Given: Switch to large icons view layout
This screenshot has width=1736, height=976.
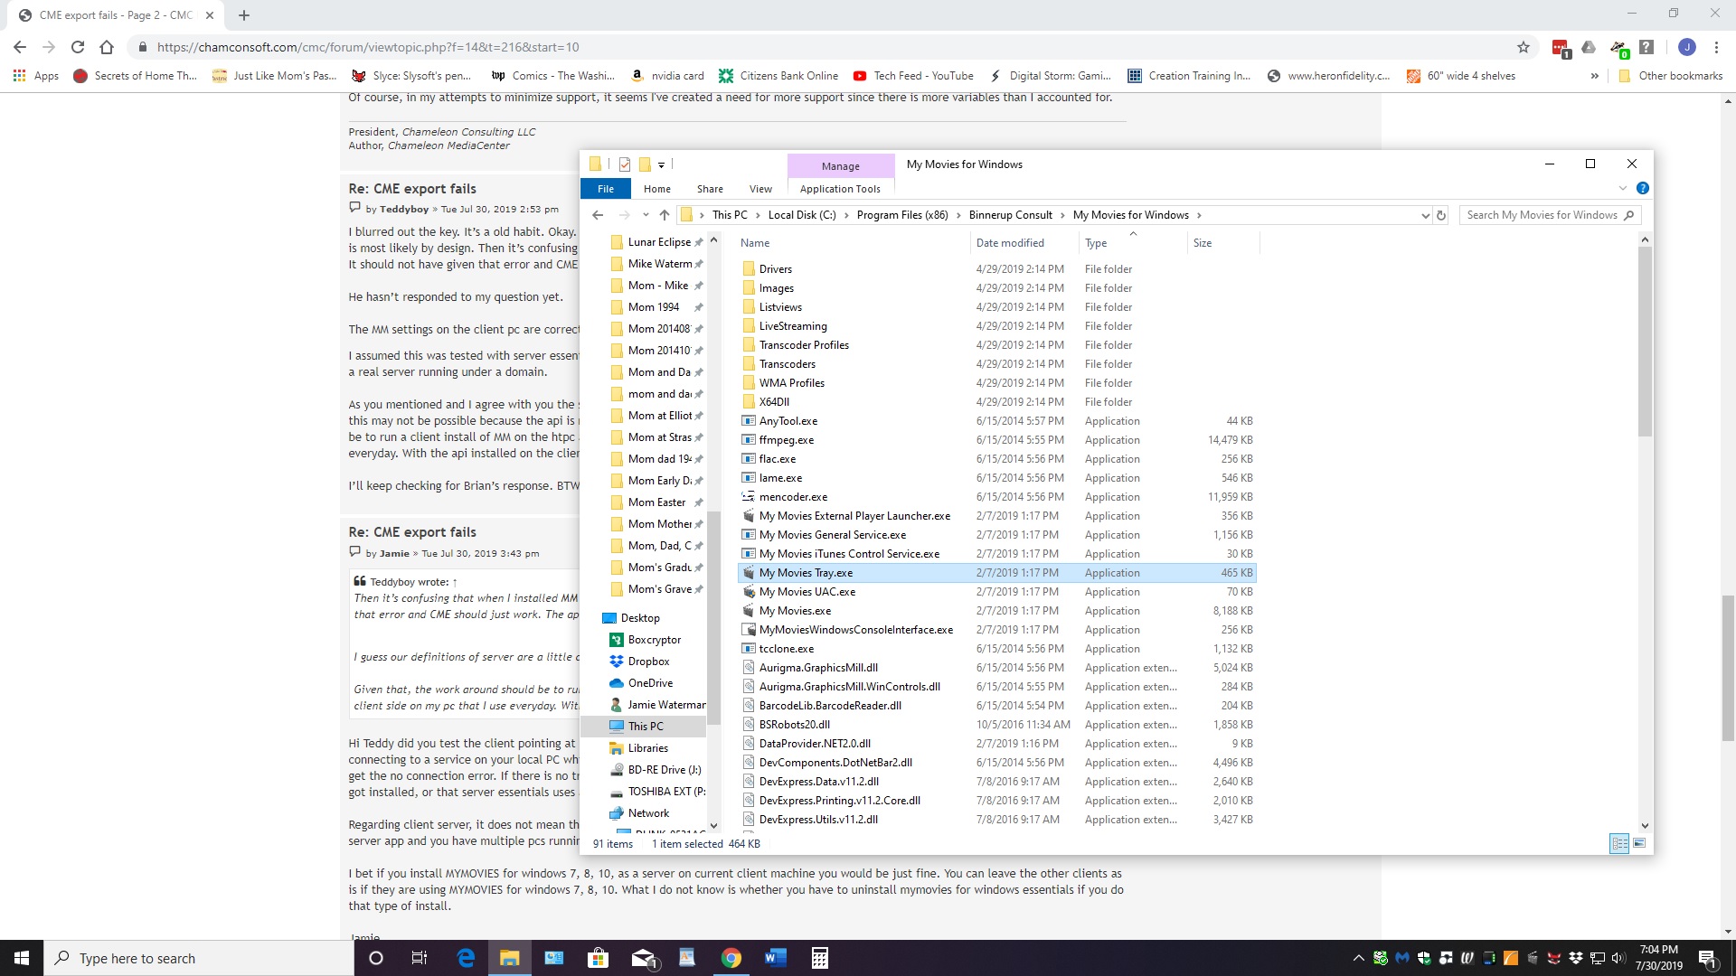Looking at the screenshot, I should [x=1639, y=843].
